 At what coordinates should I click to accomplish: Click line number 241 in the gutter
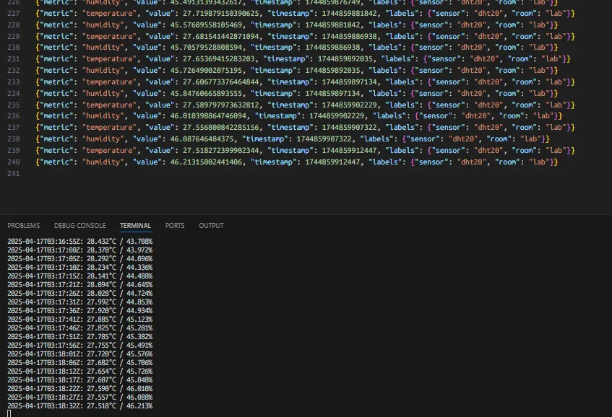point(12,174)
